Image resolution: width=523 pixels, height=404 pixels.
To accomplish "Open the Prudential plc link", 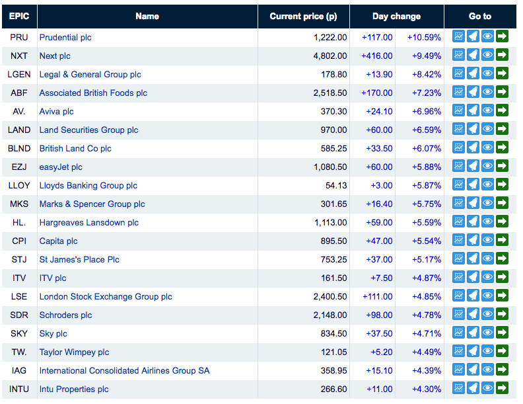I will click(65, 38).
